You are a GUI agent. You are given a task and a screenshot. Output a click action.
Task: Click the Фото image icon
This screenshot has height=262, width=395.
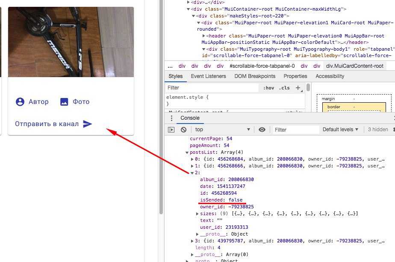click(x=64, y=102)
